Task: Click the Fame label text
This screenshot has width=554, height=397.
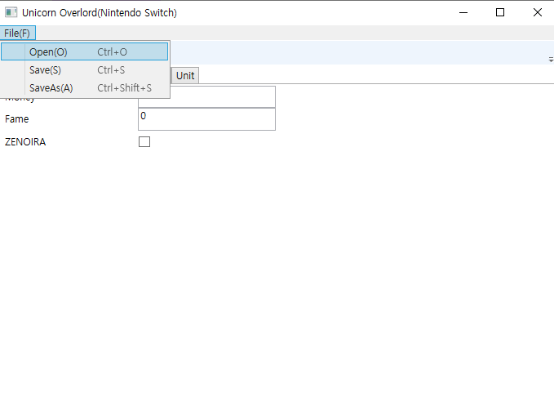Action: tap(16, 119)
